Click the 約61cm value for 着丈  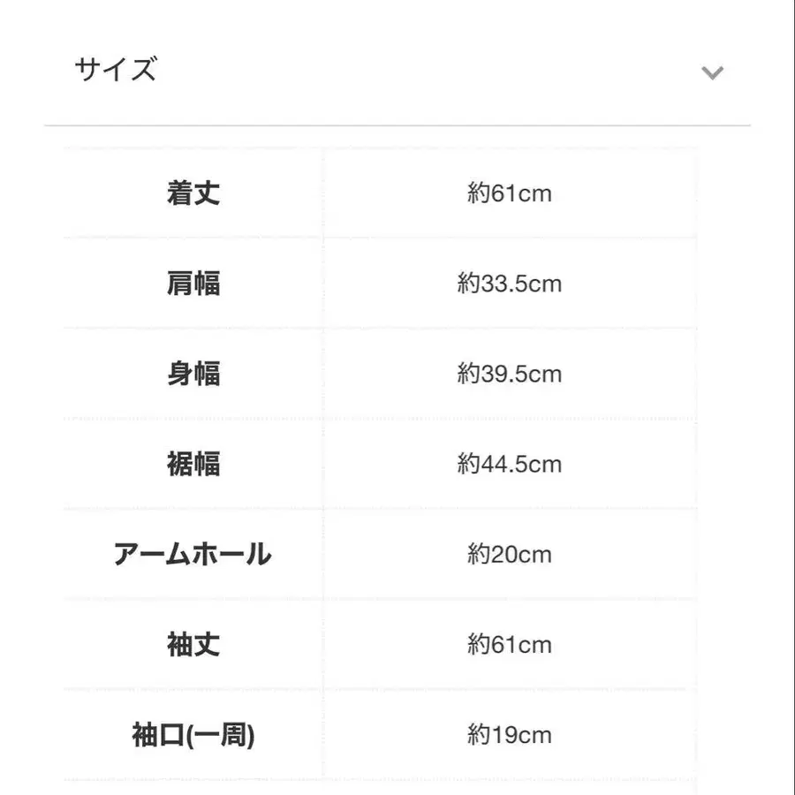click(510, 193)
